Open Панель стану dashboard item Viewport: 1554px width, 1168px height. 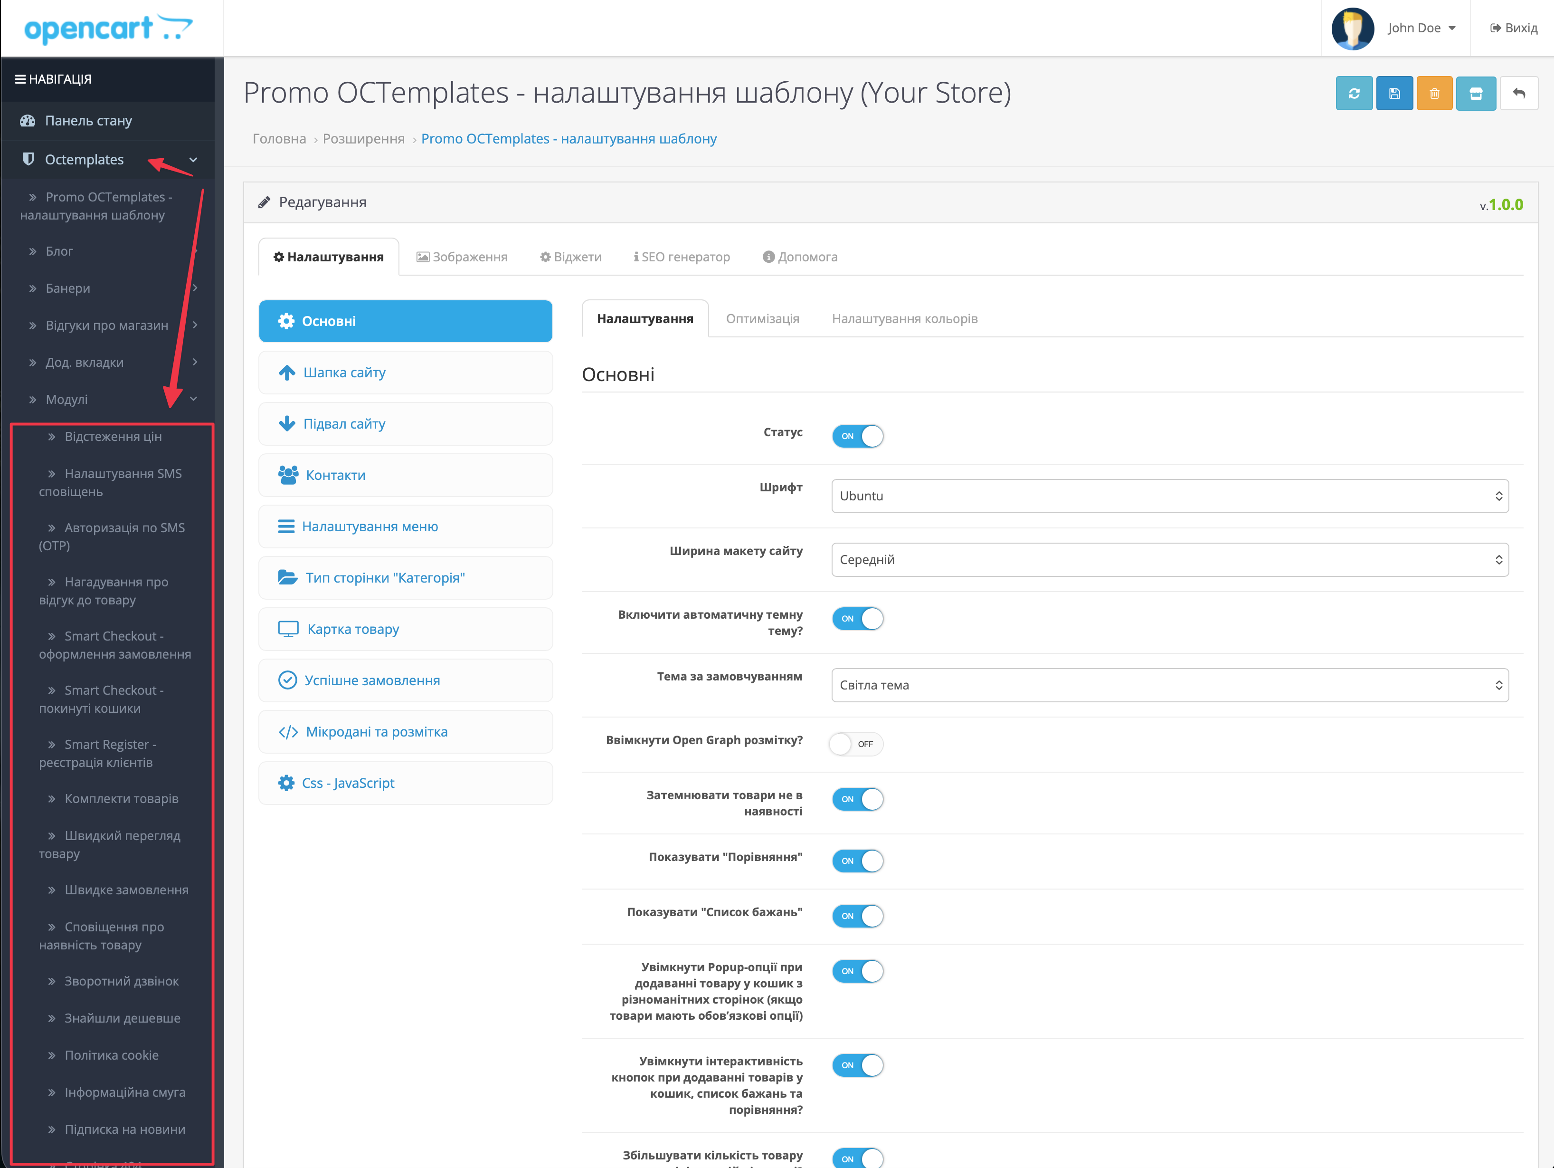(x=88, y=121)
